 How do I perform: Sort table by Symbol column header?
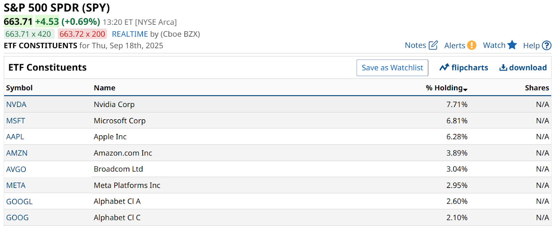(19, 88)
